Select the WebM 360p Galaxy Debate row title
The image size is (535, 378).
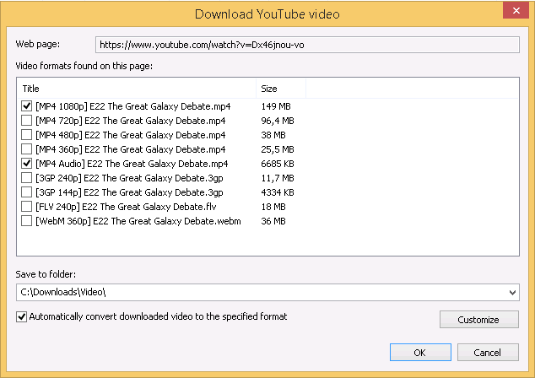point(138,221)
